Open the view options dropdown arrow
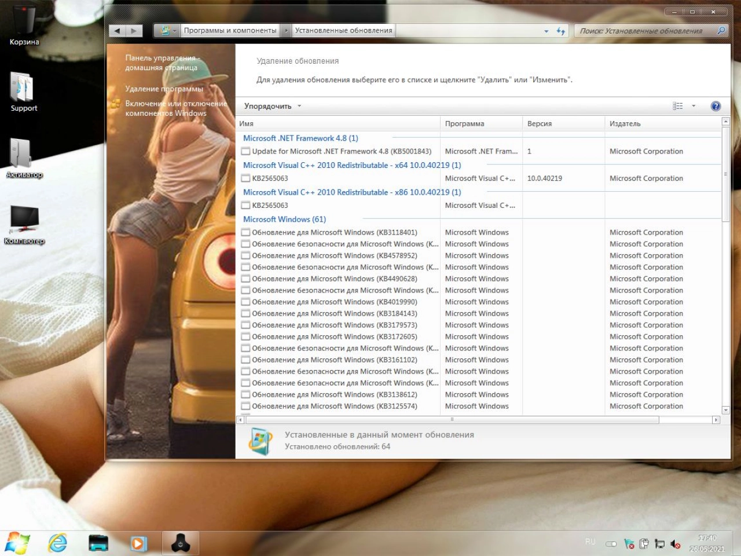This screenshot has width=741, height=556. [694, 106]
